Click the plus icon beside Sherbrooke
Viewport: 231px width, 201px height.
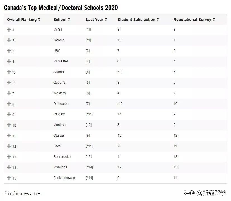click(9, 157)
